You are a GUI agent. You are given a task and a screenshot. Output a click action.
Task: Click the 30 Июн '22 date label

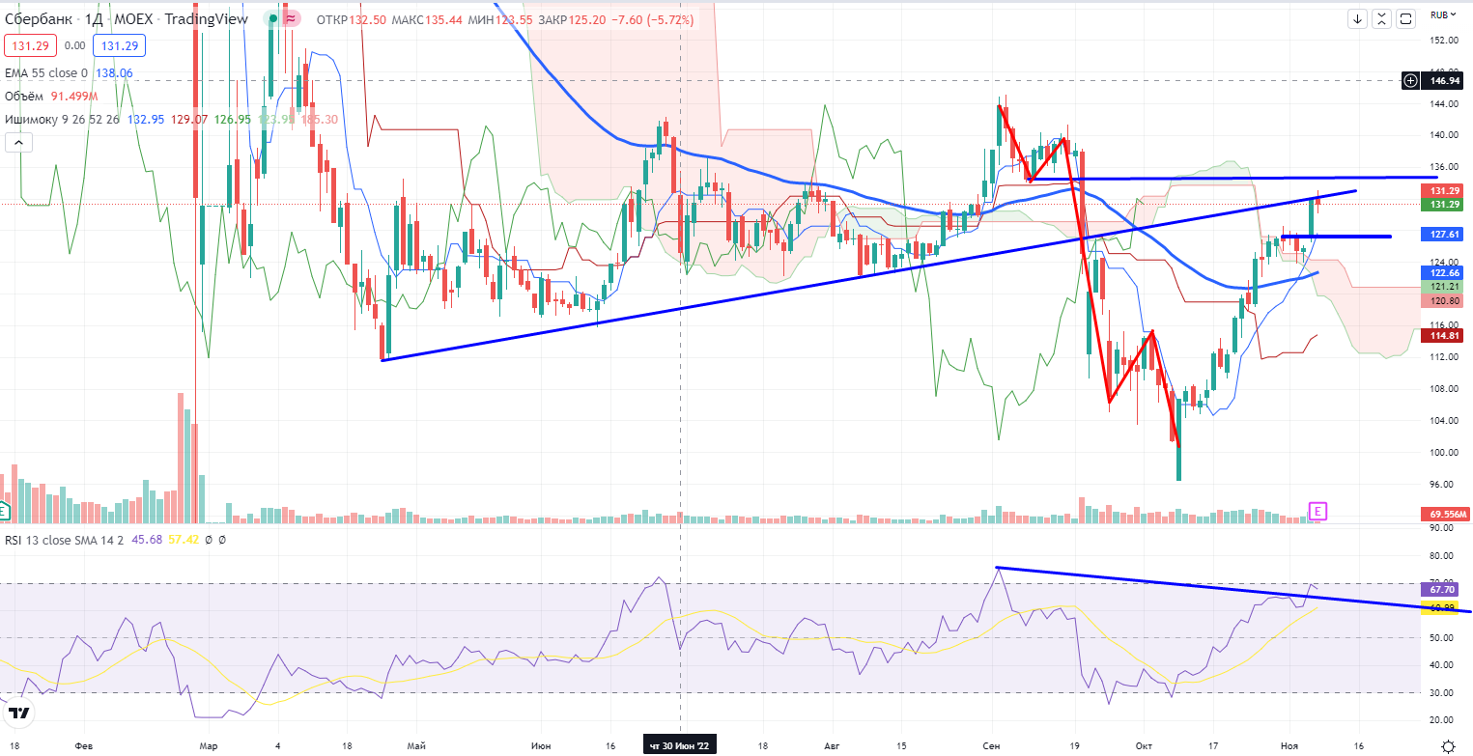tap(680, 745)
